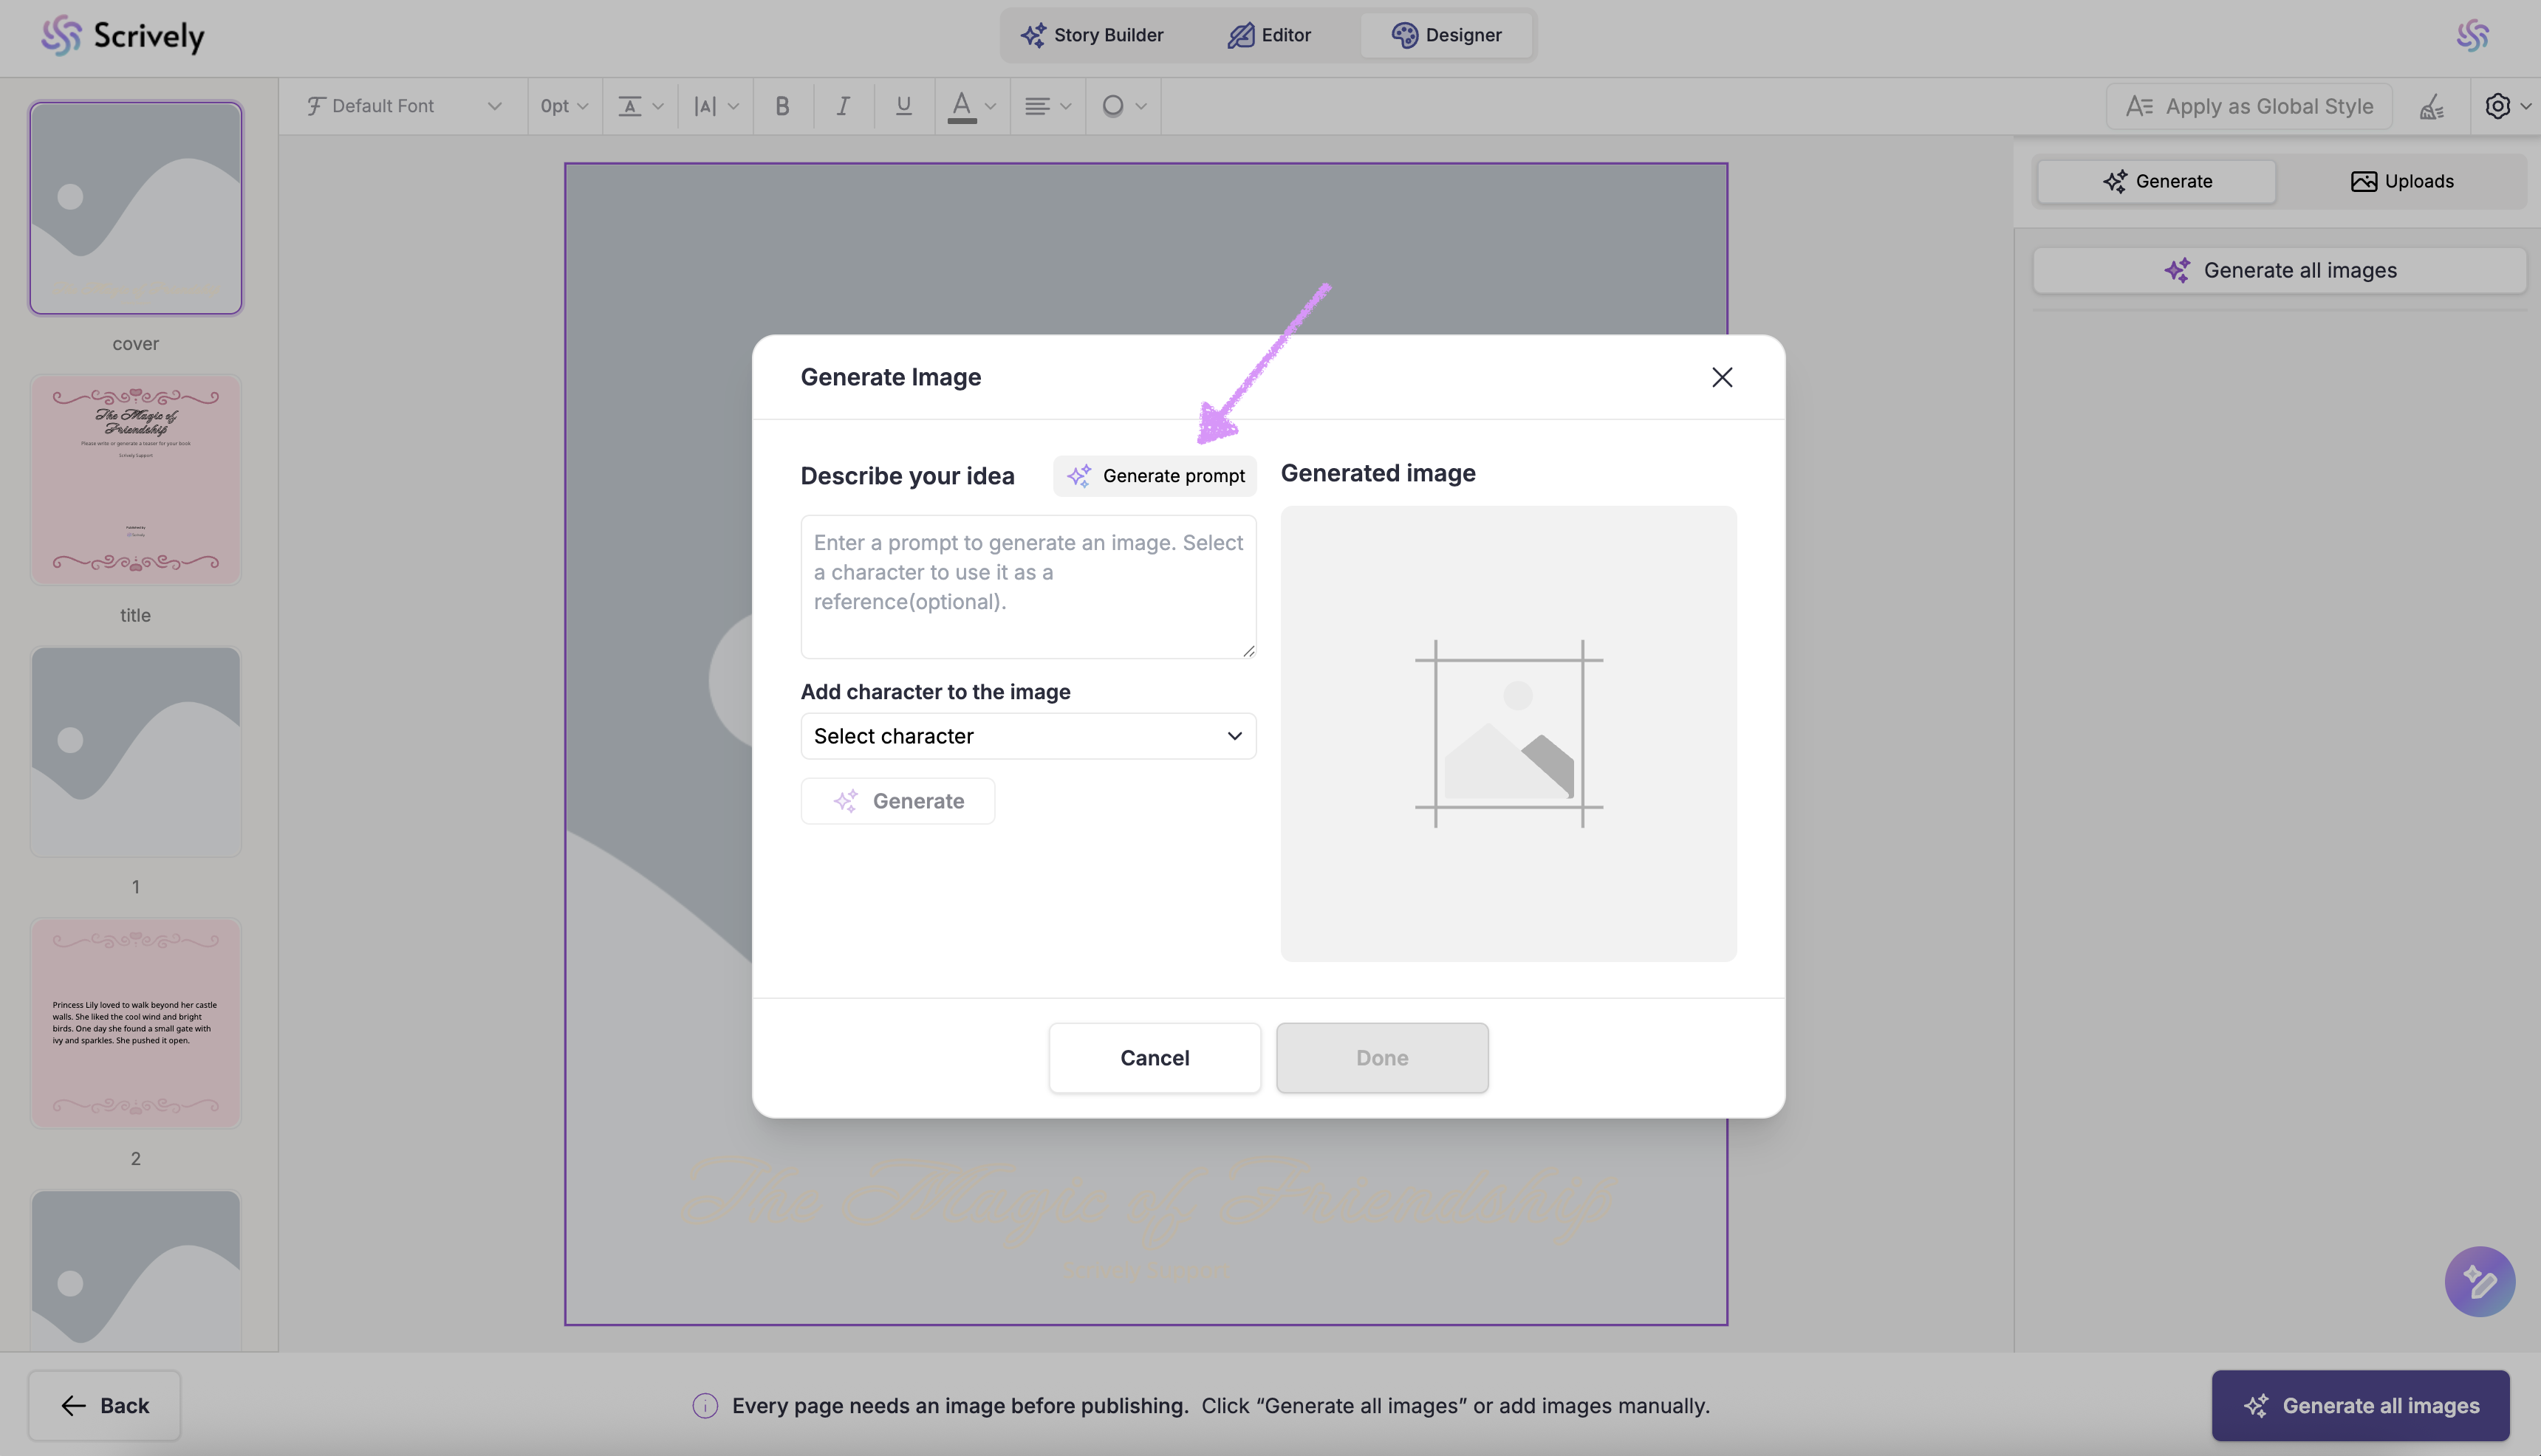Click the Underline formatting icon
This screenshot has height=1456, width=2541.
903,106
